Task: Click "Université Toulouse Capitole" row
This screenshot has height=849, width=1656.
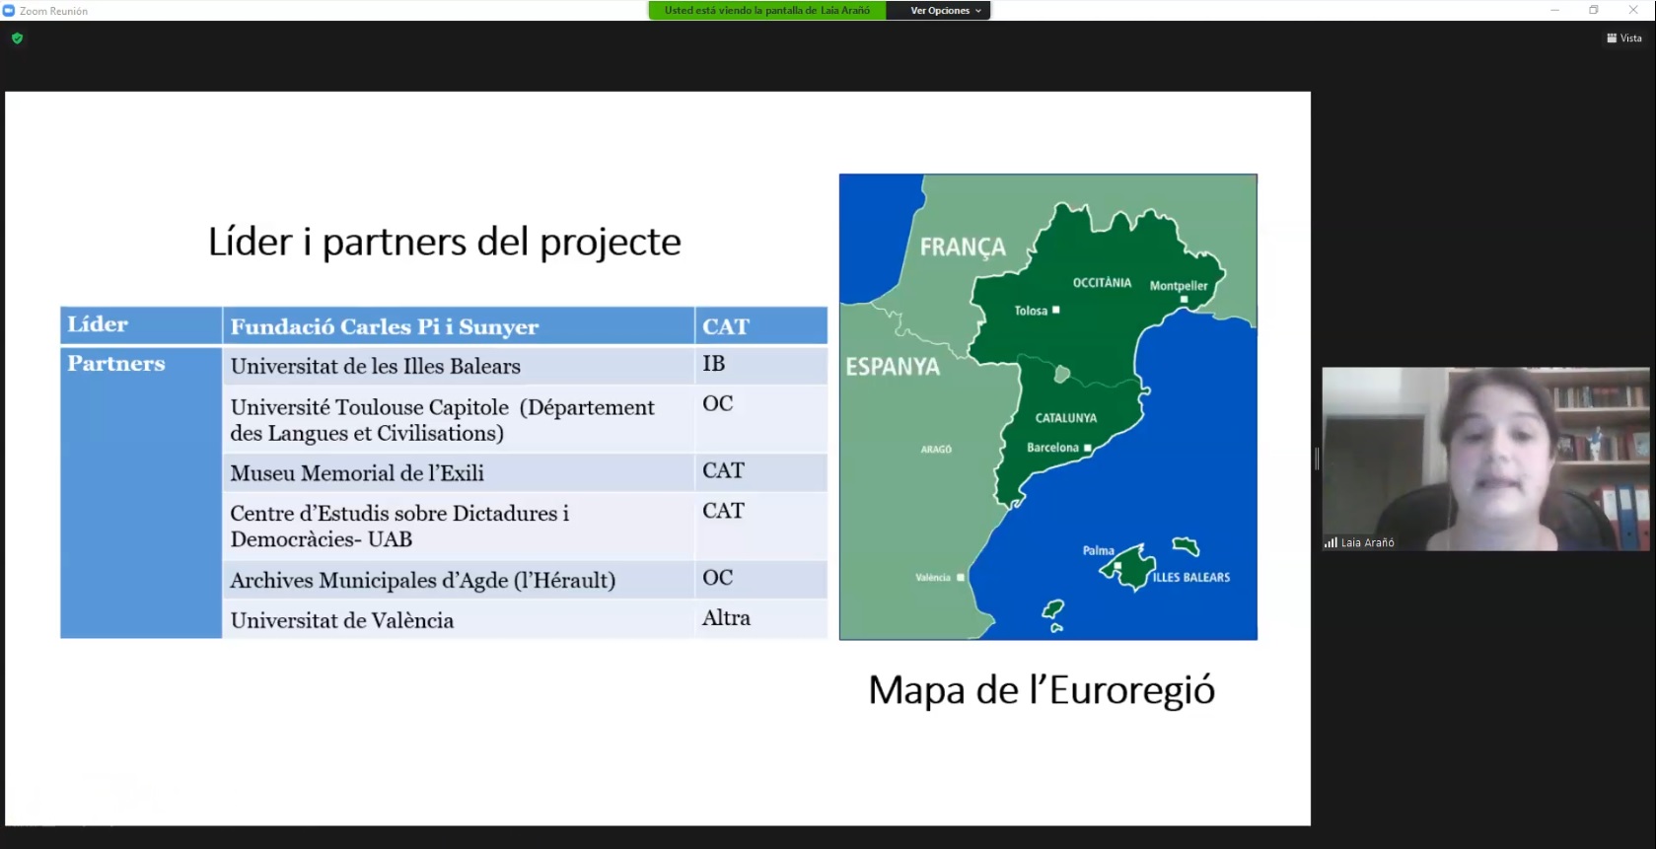Action: point(459,420)
